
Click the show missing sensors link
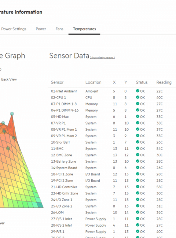pos(102,57)
